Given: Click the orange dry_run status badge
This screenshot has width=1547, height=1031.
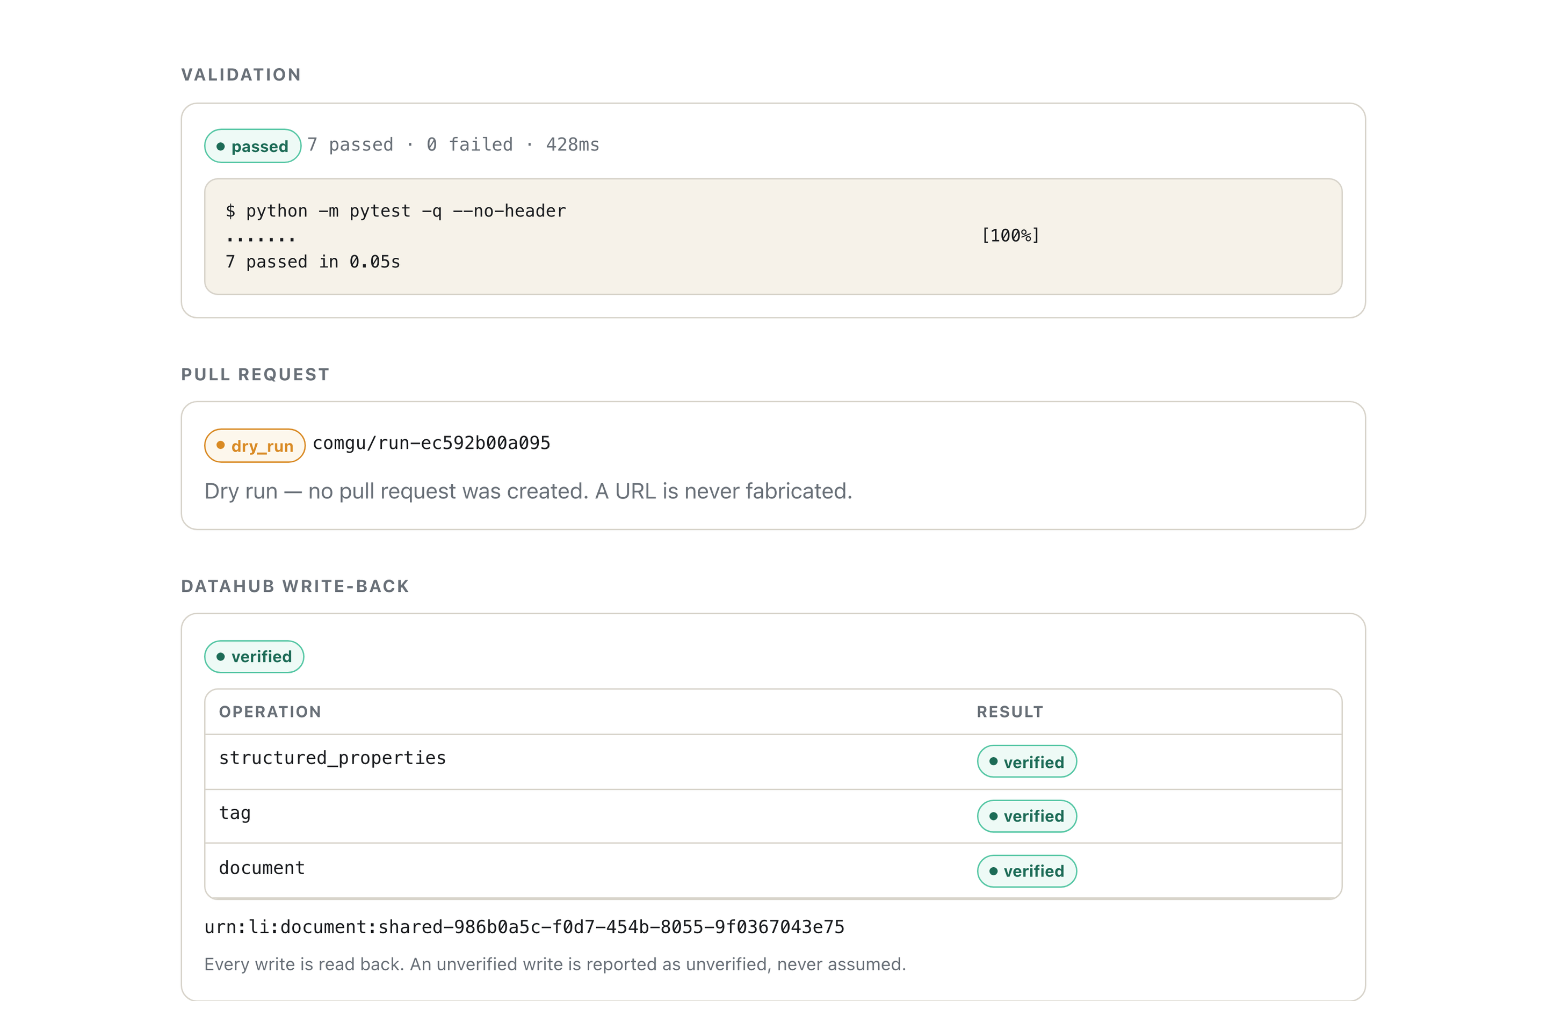Looking at the screenshot, I should pyautogui.click(x=255, y=446).
